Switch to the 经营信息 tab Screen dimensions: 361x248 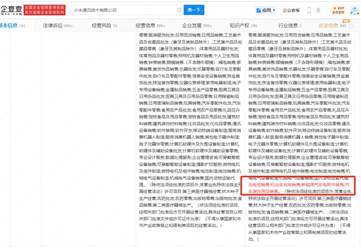point(150,26)
